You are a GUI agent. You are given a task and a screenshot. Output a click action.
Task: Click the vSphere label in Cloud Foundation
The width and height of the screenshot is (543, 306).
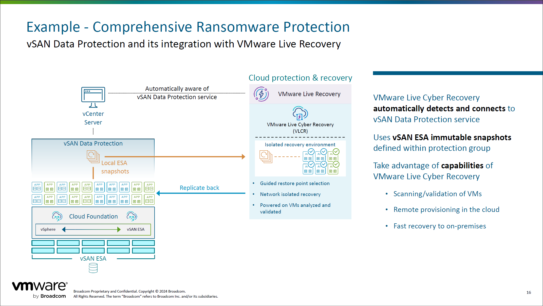click(48, 229)
